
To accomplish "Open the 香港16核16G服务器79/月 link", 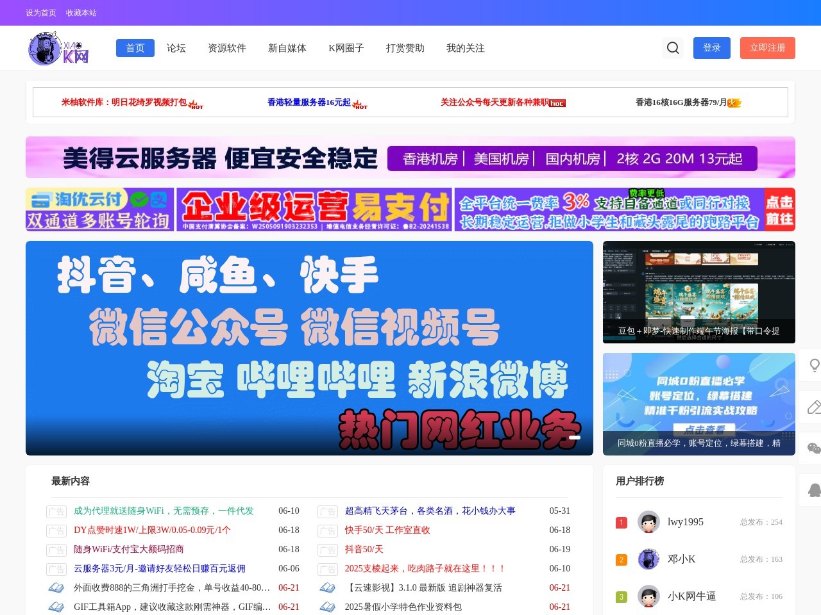I will coord(681,102).
